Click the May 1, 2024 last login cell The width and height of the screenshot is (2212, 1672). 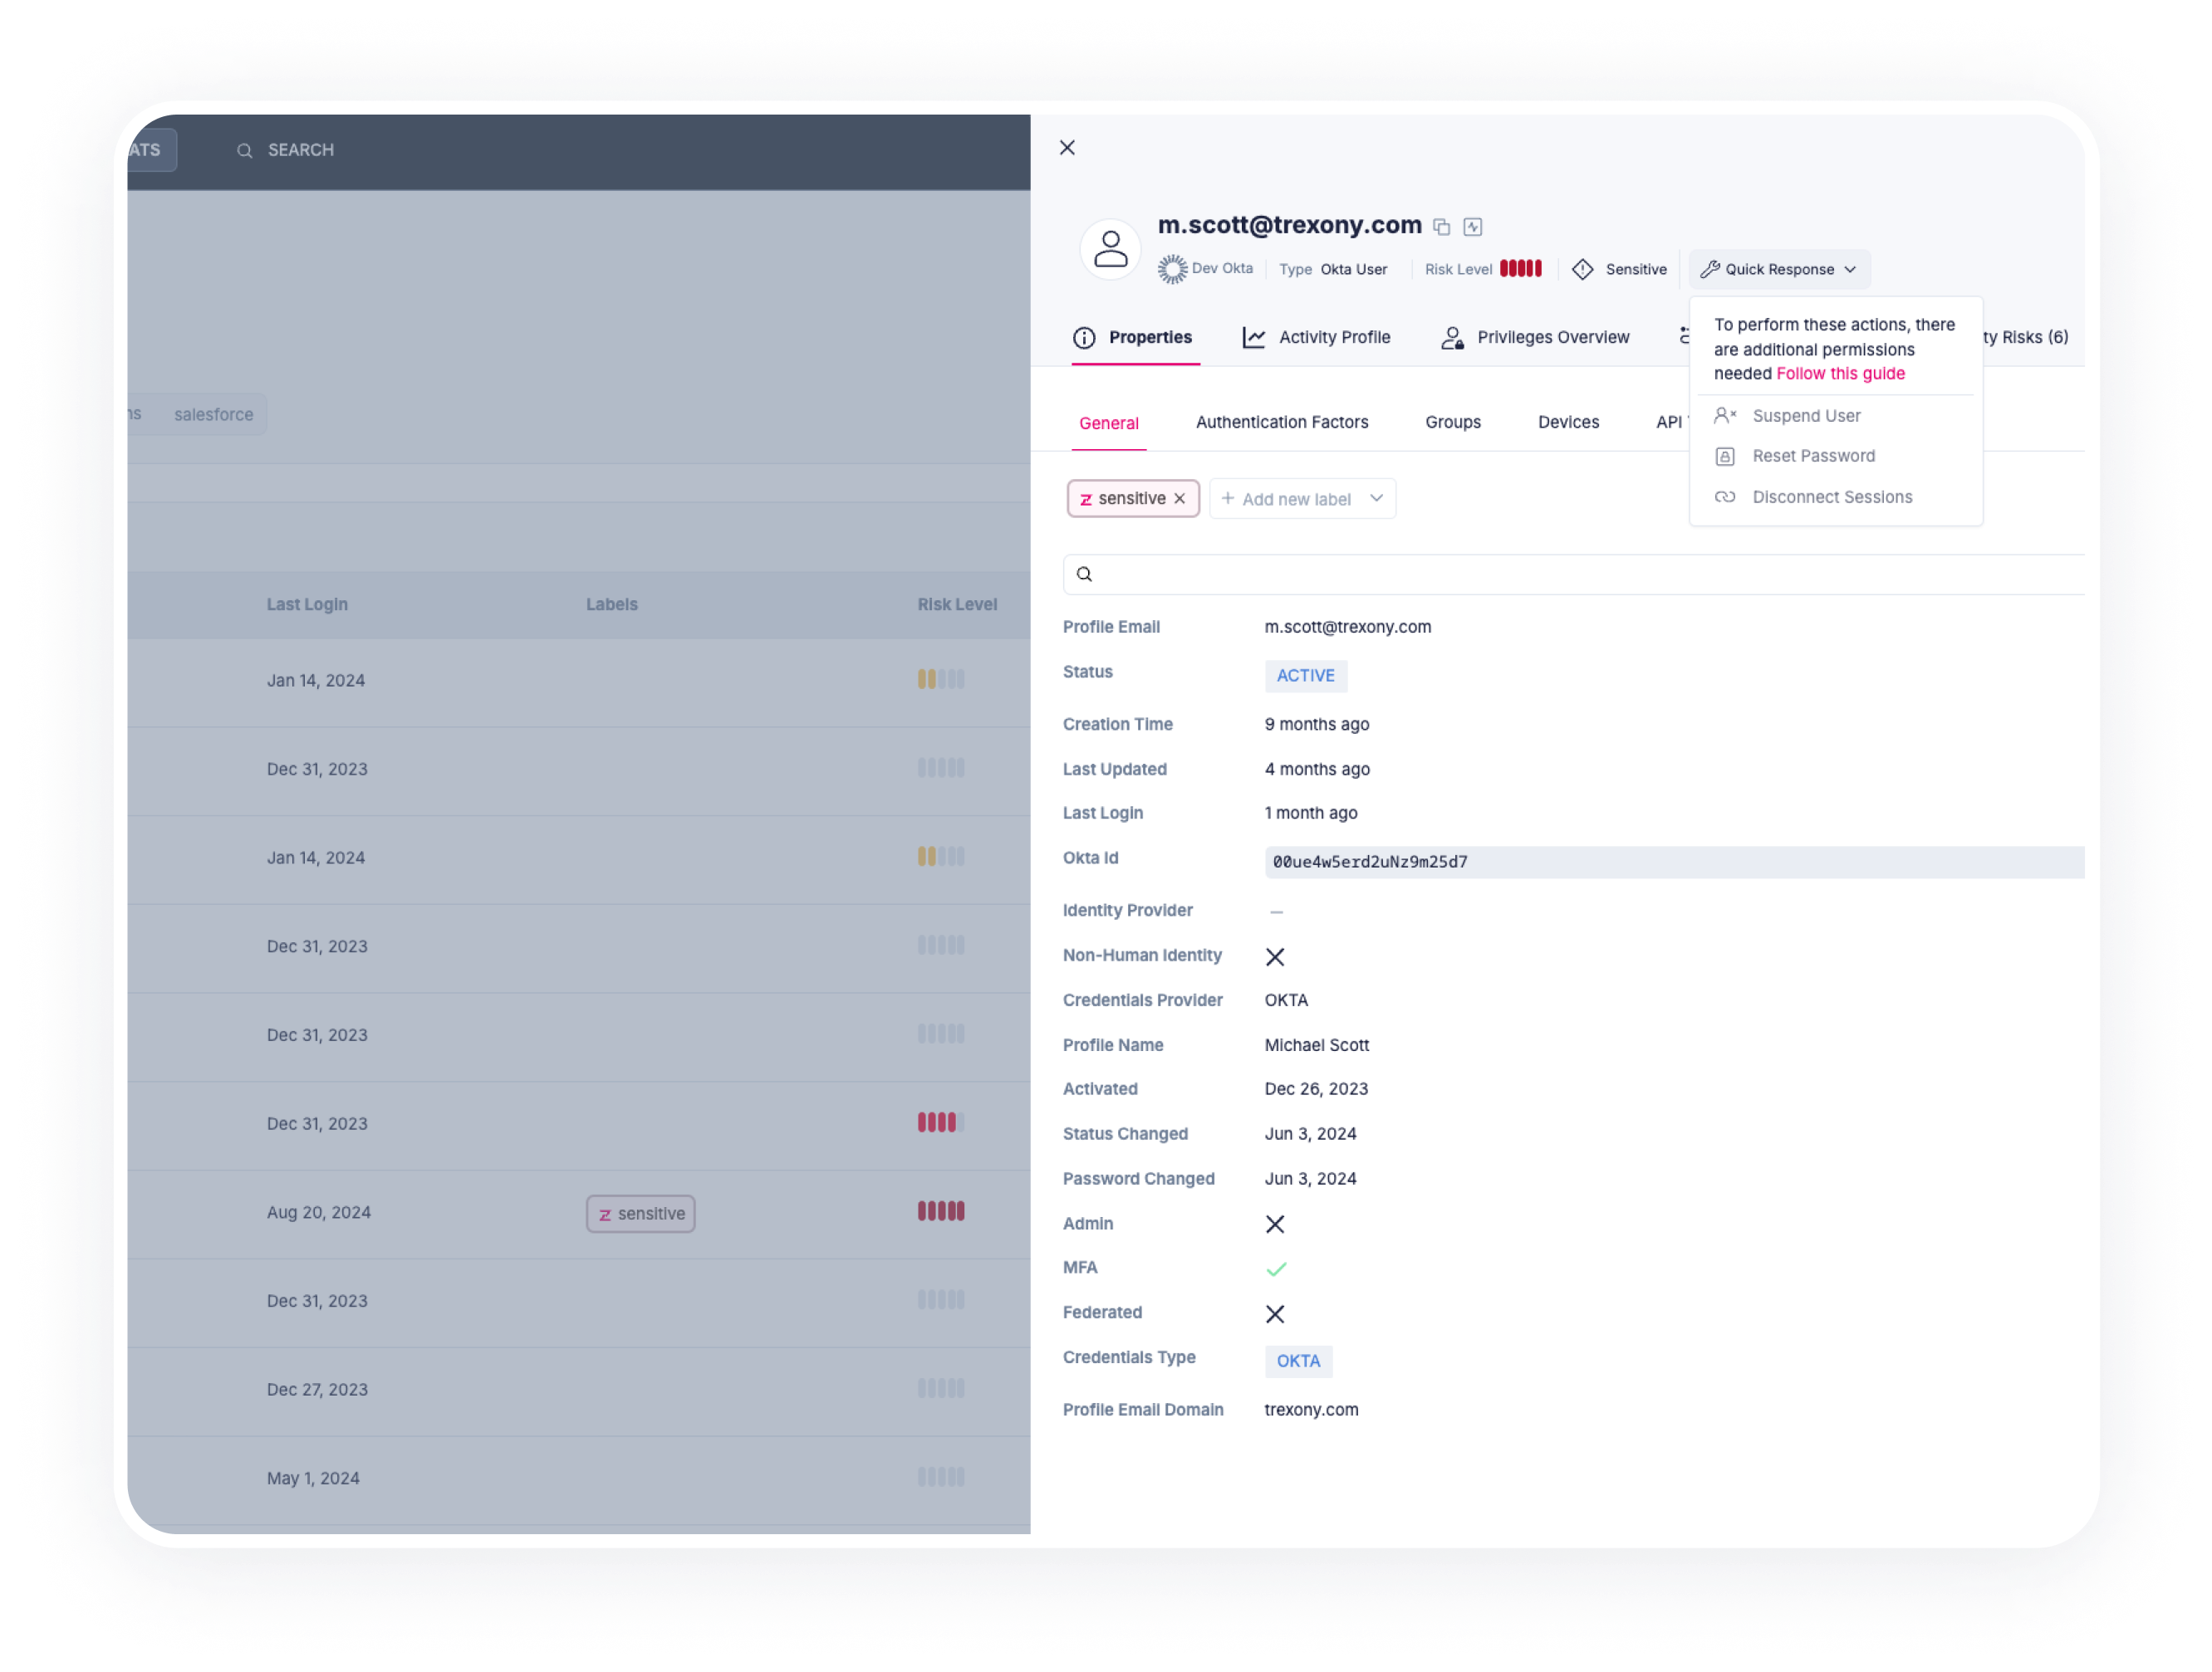(x=313, y=1479)
